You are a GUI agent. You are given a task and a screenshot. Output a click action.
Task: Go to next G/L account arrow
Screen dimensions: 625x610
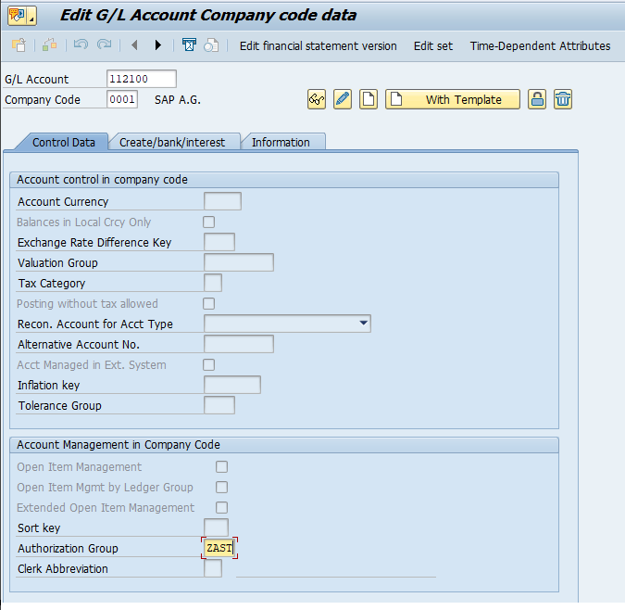pyautogui.click(x=157, y=45)
